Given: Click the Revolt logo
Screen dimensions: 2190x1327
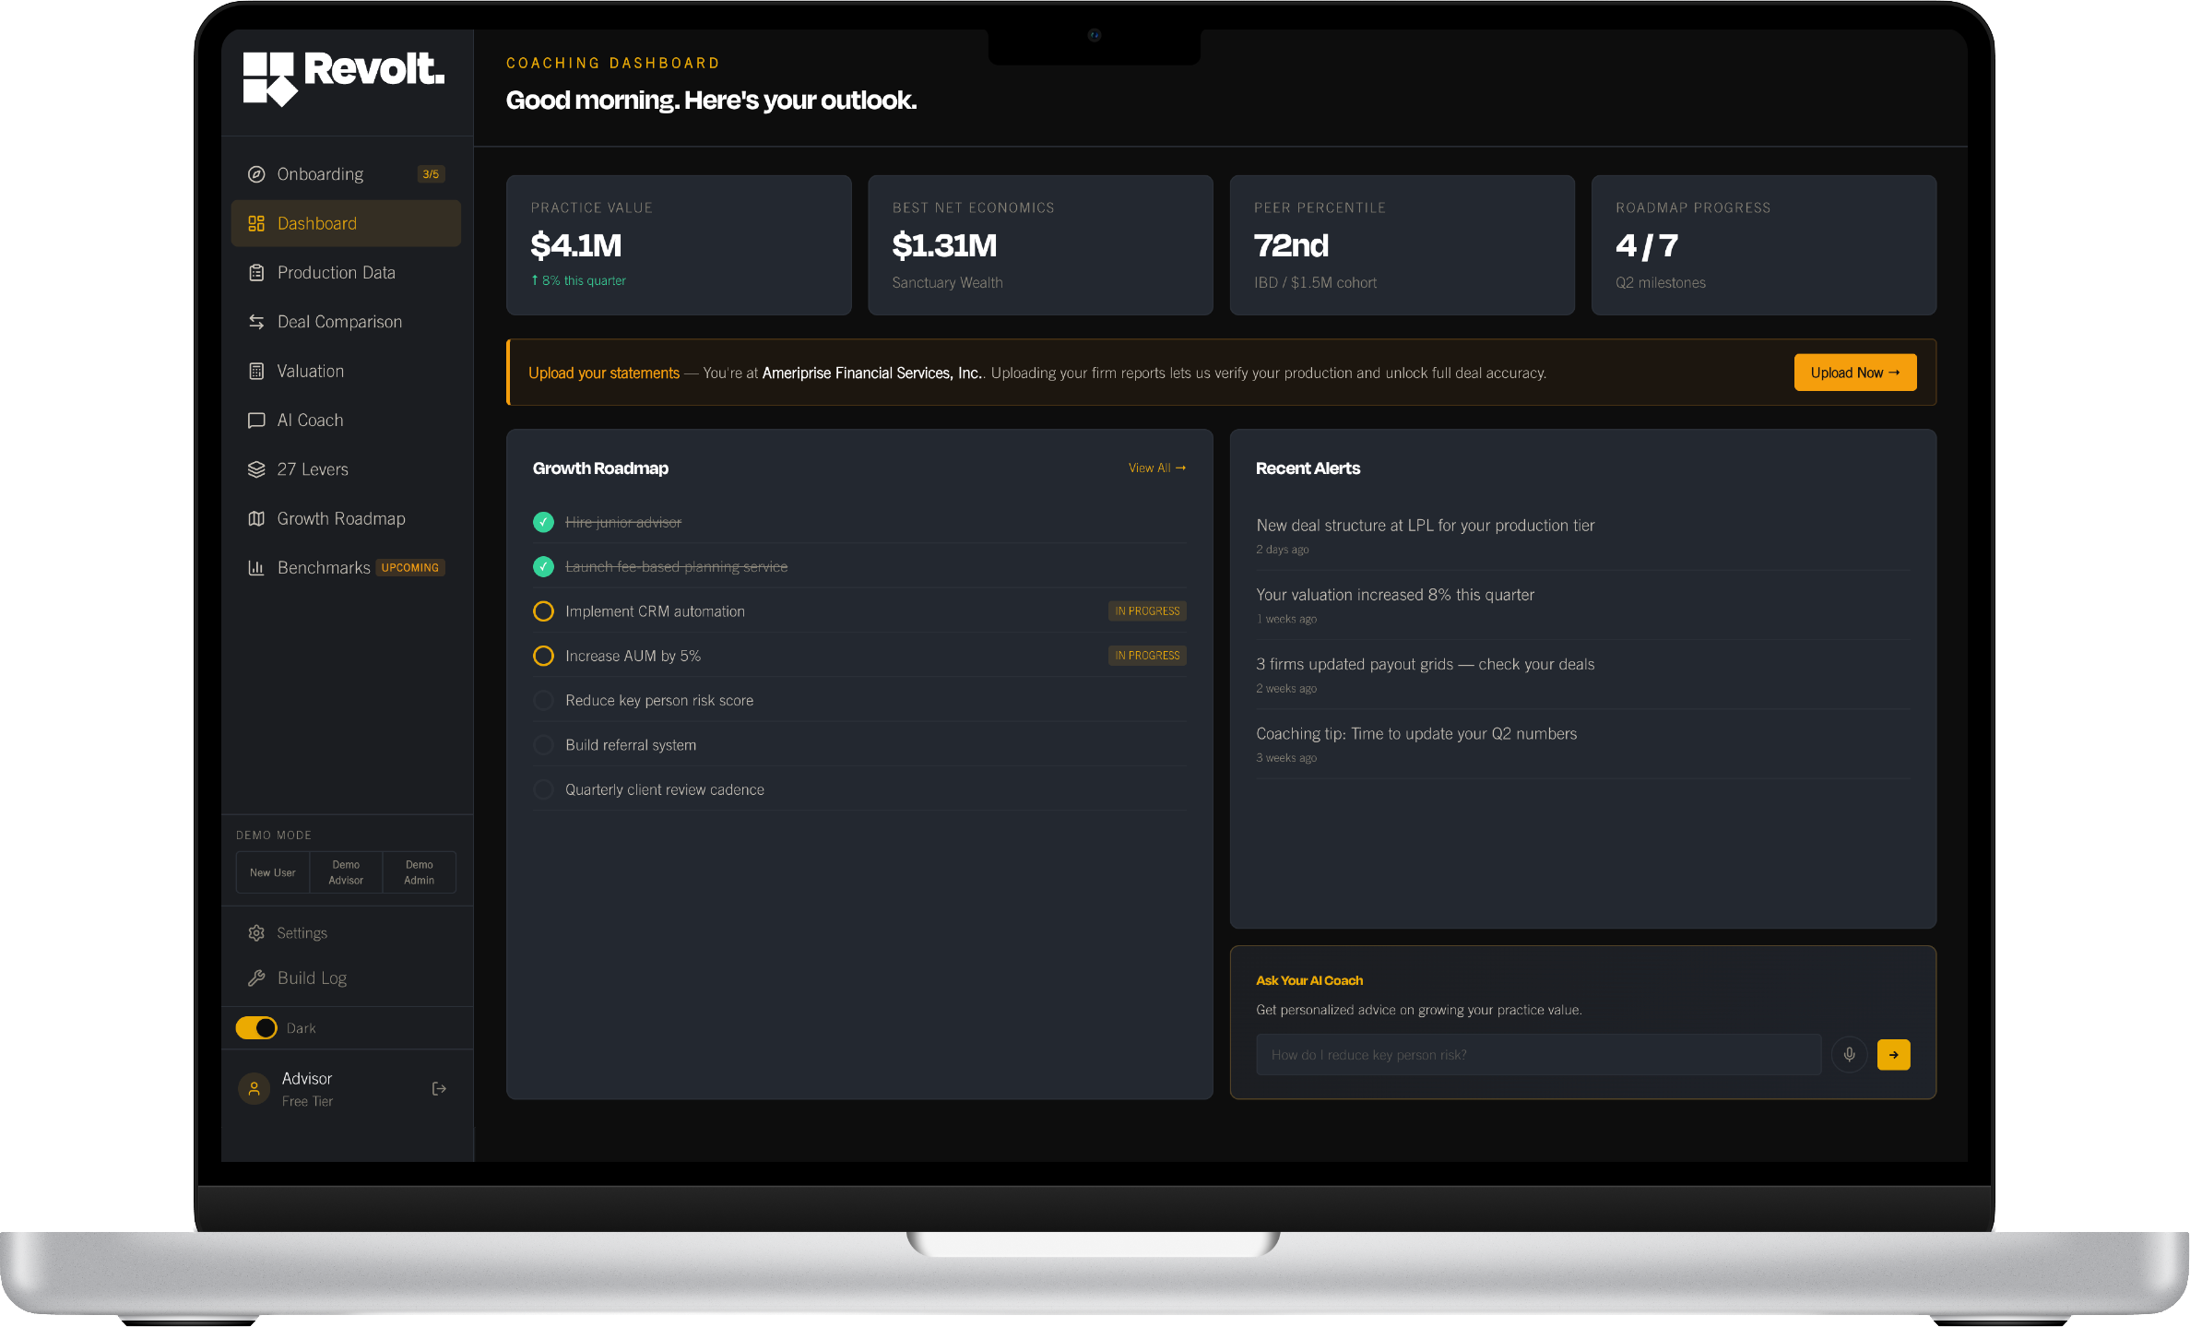Looking at the screenshot, I should coord(344,78).
